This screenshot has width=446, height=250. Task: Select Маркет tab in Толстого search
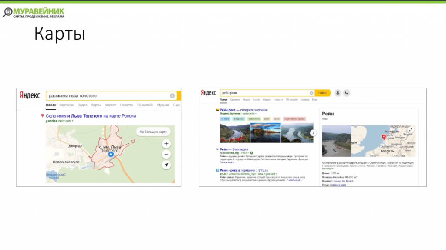[110, 105]
